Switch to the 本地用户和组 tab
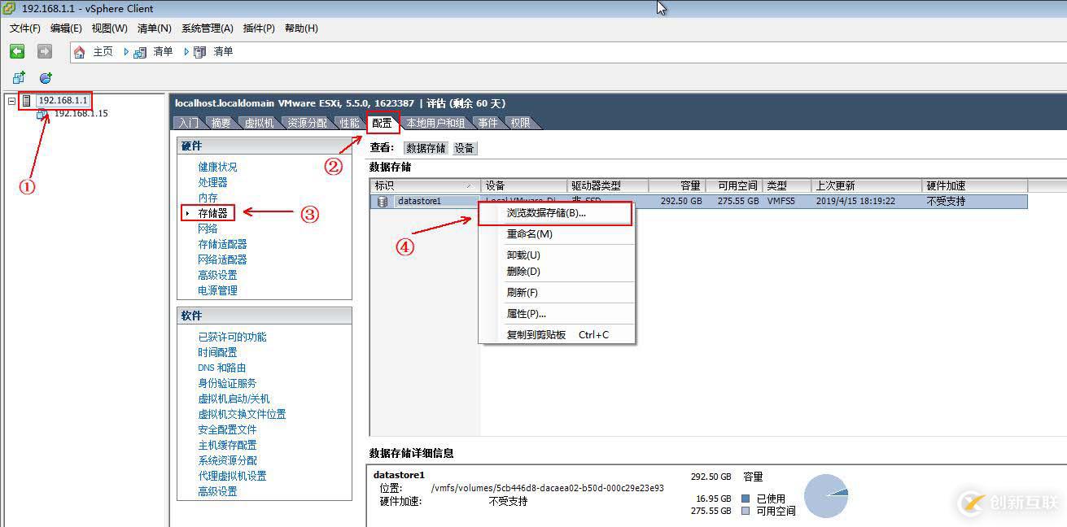 point(435,123)
